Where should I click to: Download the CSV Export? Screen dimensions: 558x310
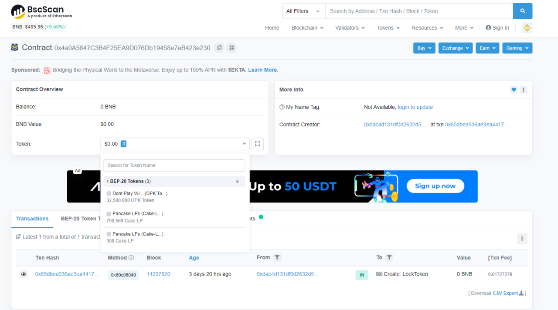(508, 293)
